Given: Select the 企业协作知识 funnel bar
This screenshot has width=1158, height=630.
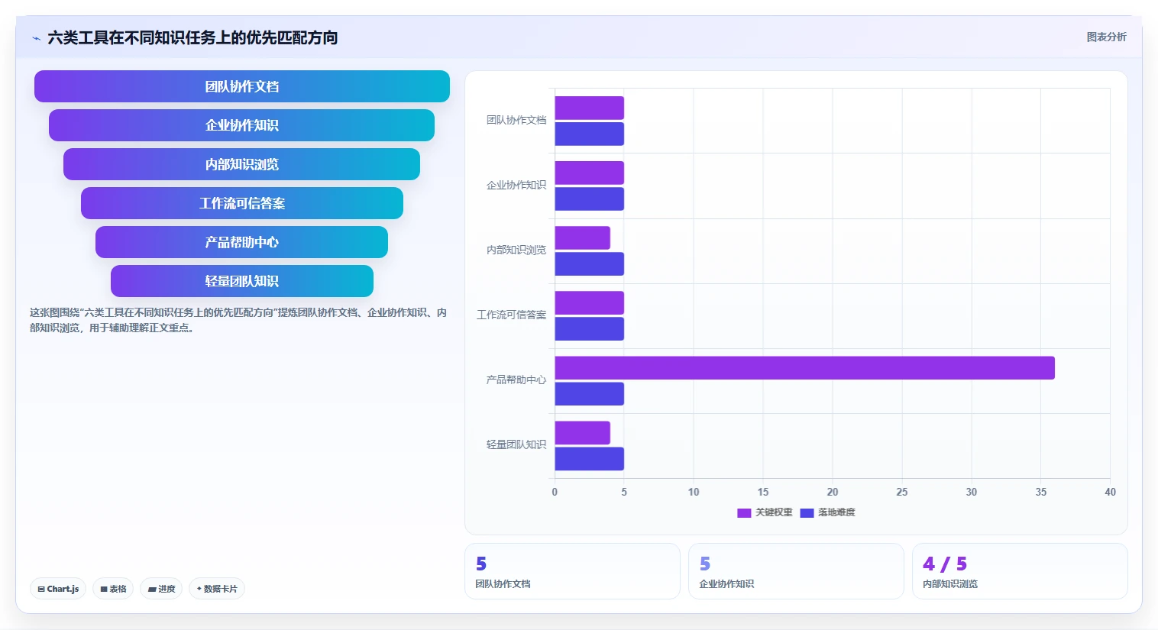Looking at the screenshot, I should coord(242,125).
